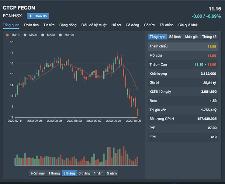
Task: Switch to the Tin tức tab
Action: tap(49, 25)
